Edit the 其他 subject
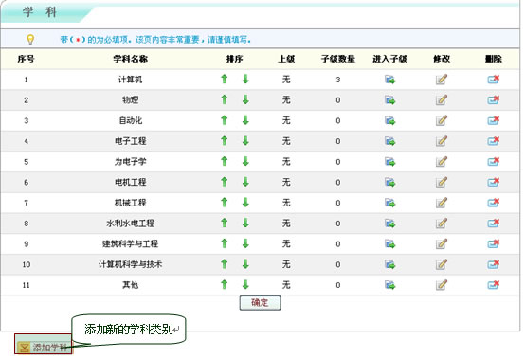The height and width of the screenshot is (358, 525). click(x=442, y=285)
